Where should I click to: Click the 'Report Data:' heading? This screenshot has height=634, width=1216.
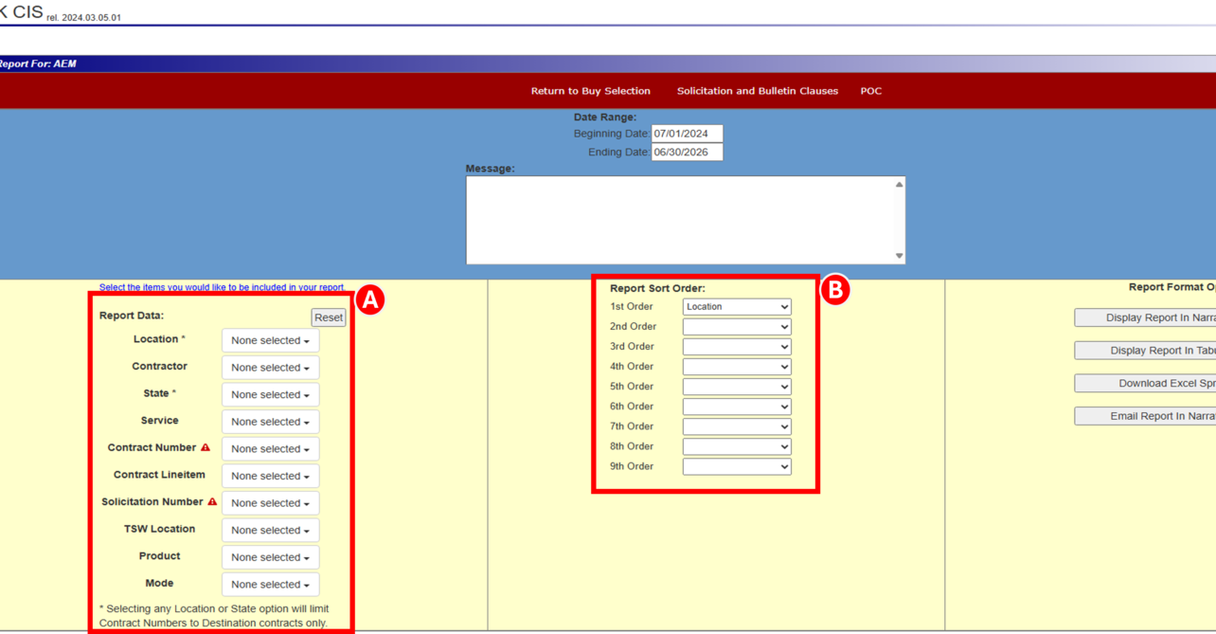[x=132, y=316]
